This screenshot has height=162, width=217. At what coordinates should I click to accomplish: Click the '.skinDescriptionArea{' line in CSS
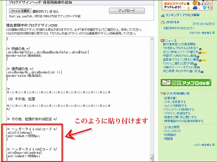click(x=24, y=152)
